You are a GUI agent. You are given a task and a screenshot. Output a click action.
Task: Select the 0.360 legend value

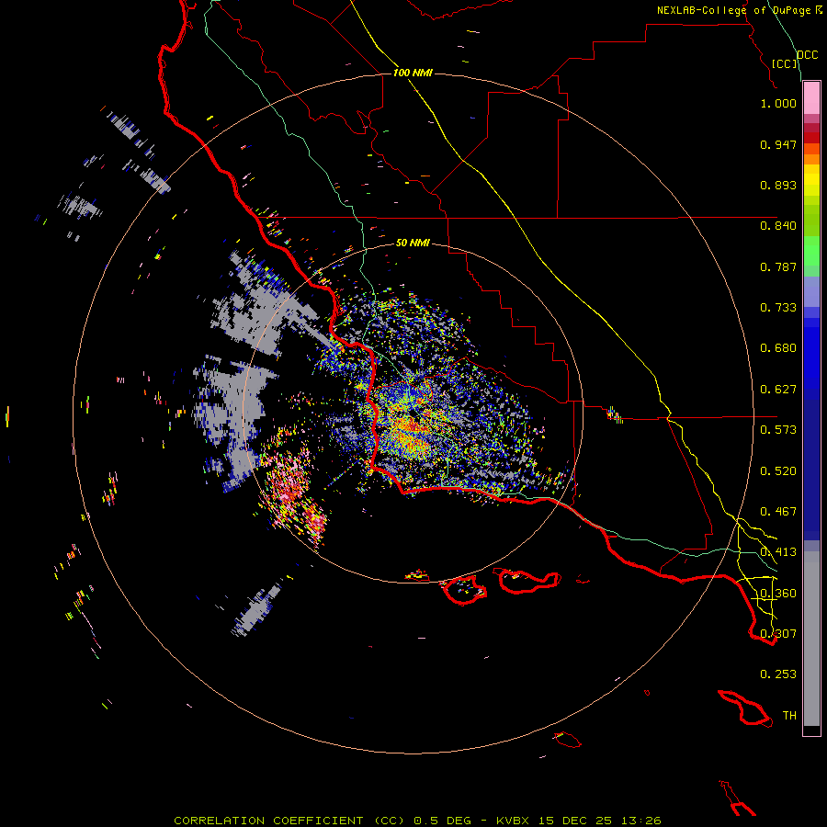click(x=778, y=594)
